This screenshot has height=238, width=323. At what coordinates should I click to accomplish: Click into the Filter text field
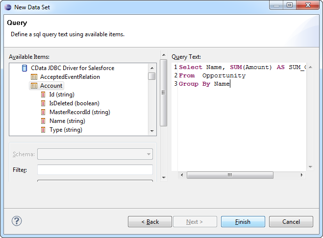pos(95,170)
